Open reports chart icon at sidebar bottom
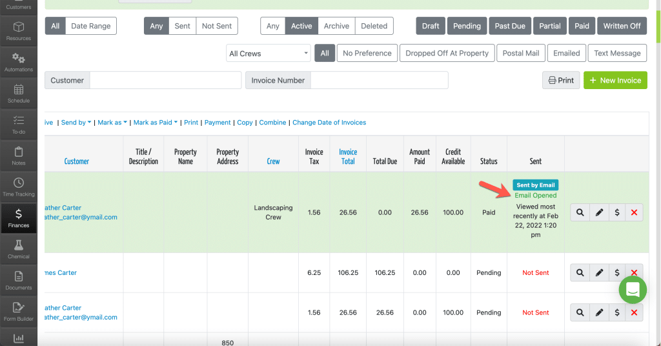The height and width of the screenshot is (346, 661). [x=19, y=338]
